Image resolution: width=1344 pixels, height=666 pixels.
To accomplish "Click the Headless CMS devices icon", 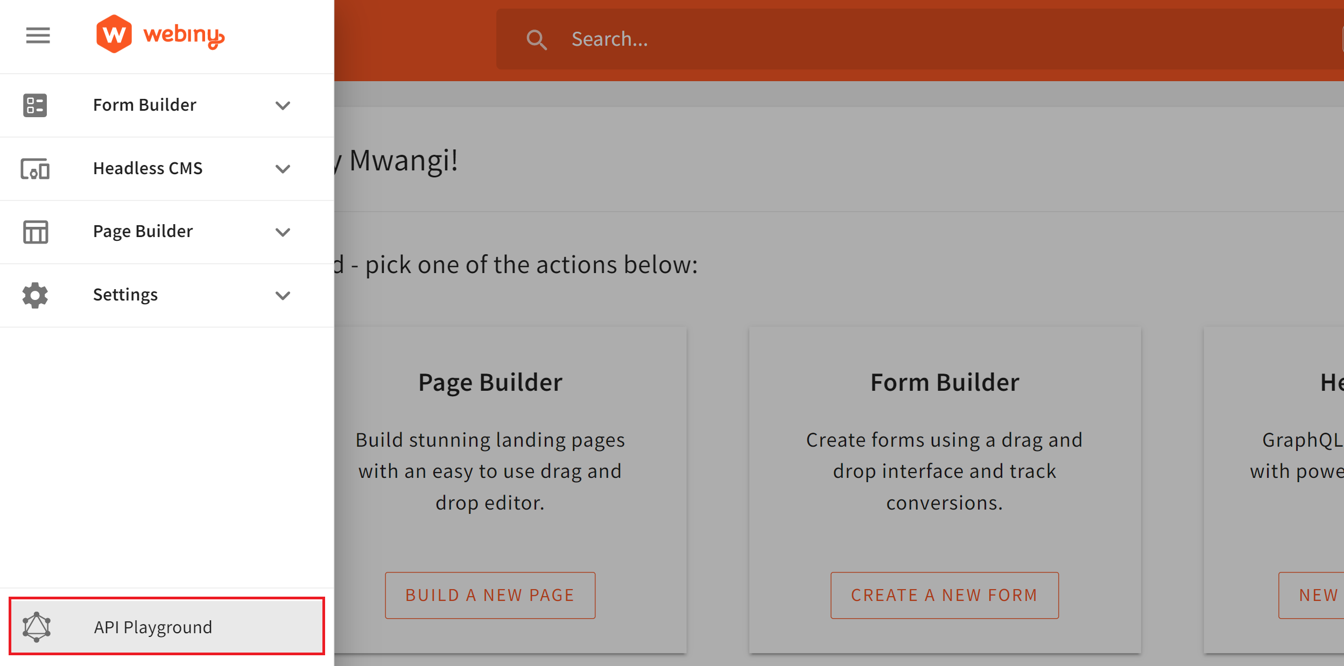I will coord(35,169).
